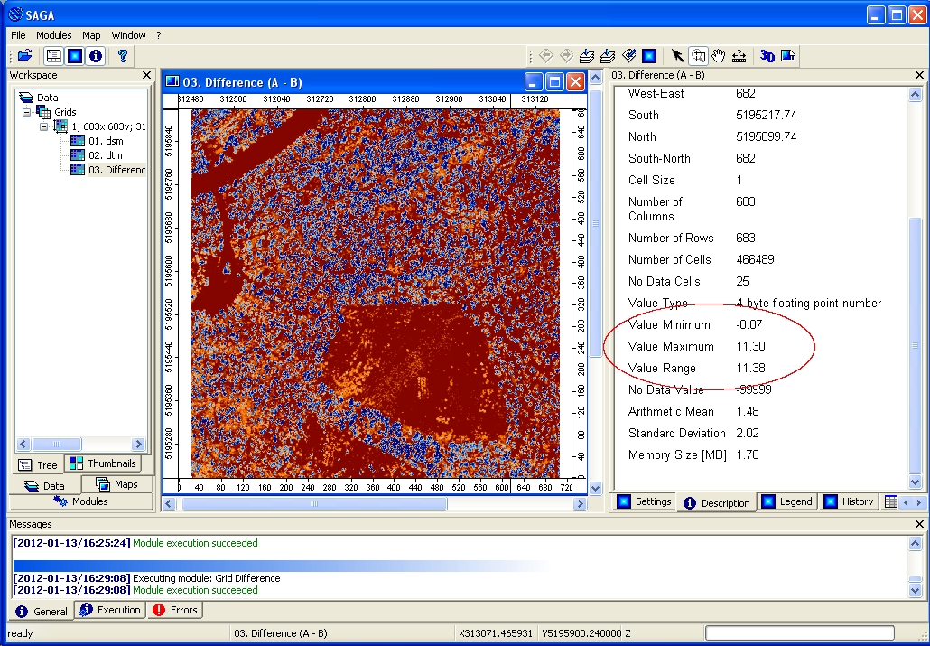The image size is (930, 646).
Task: Select the Pan tool
Action: pos(719,55)
